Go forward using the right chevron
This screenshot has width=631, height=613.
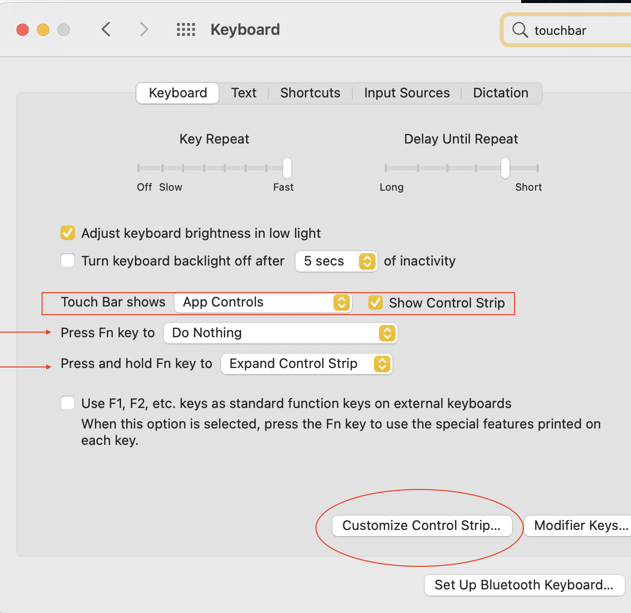[144, 30]
